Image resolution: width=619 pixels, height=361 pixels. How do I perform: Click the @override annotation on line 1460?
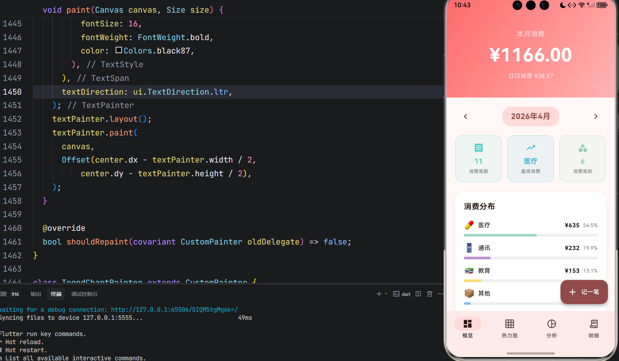64,228
